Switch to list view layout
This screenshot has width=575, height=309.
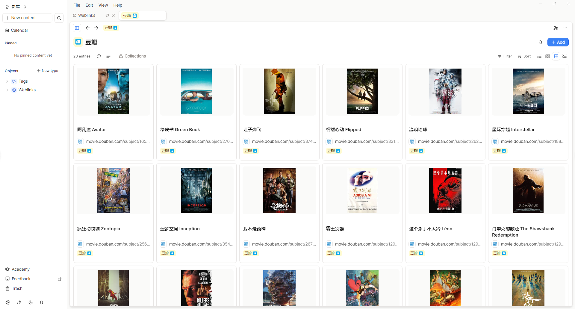(539, 56)
